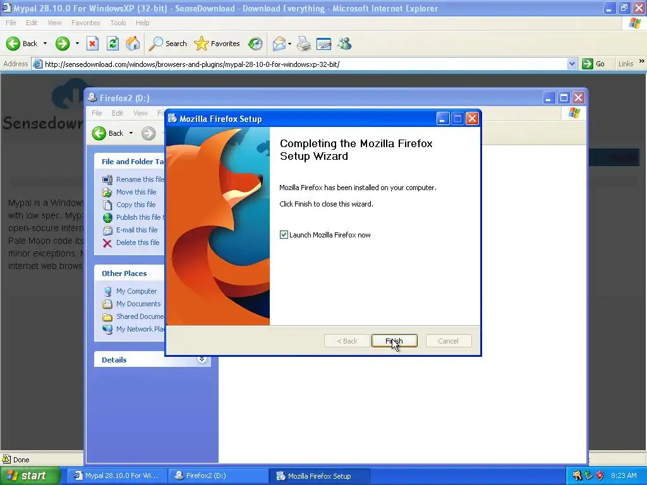This screenshot has width=647, height=485.
Task: Click Move this file task
Action: tap(130, 192)
